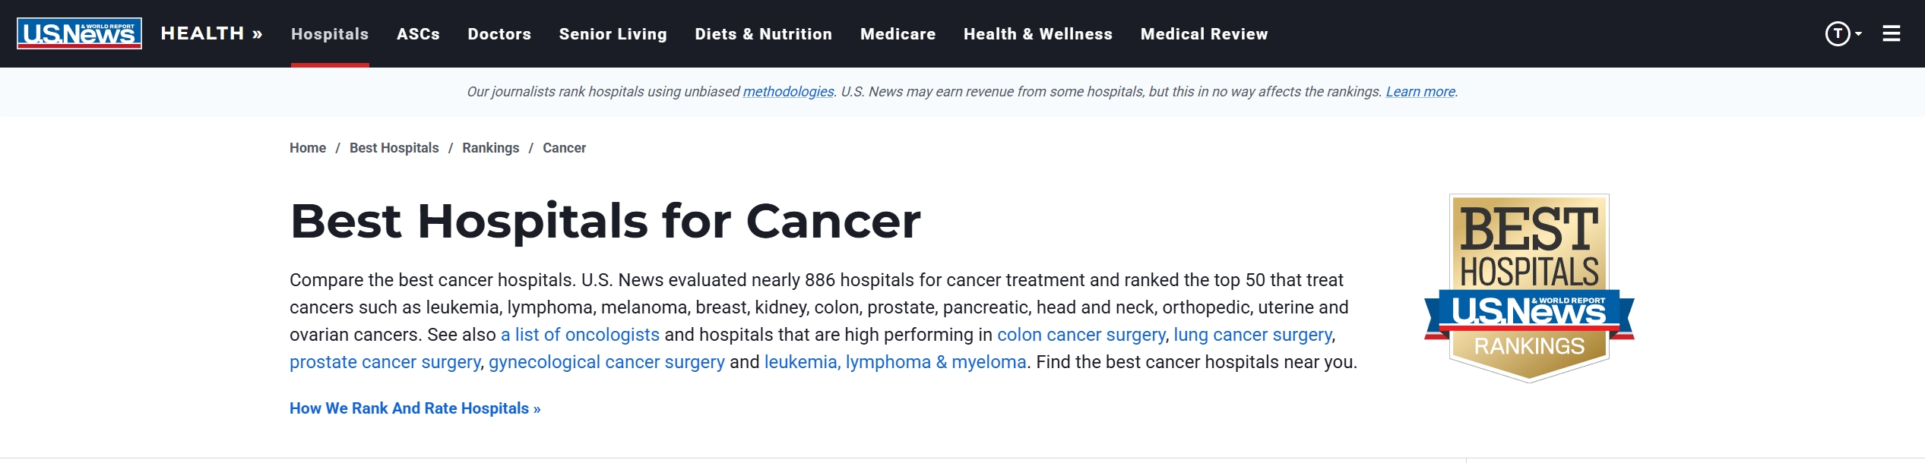Click the Home breadcrumb

click(308, 148)
